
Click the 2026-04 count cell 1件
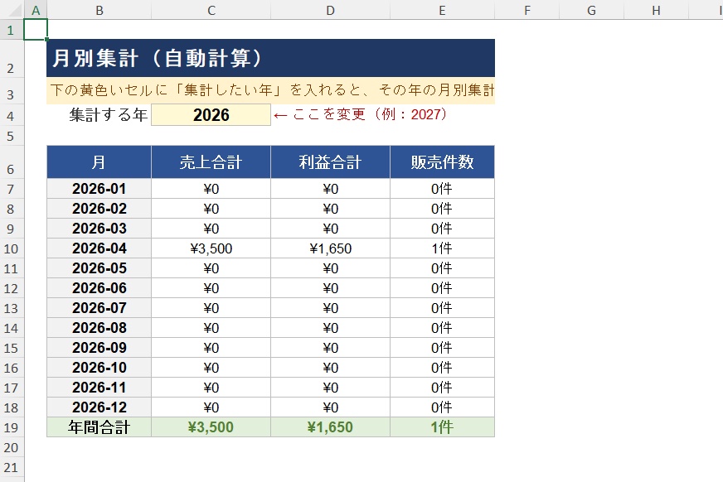[442, 248]
